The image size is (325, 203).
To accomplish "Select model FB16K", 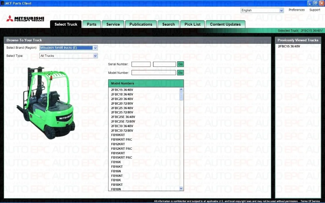I will point(116,162).
